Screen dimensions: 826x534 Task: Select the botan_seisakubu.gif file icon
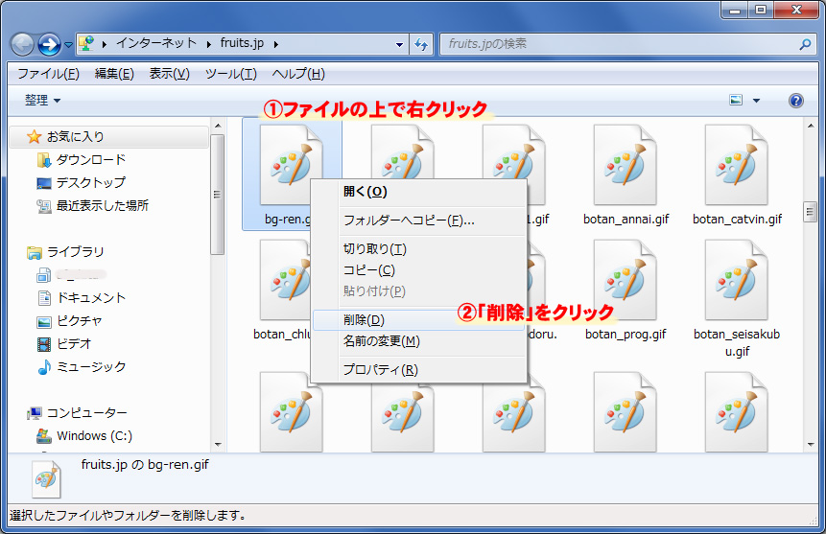pos(737,280)
